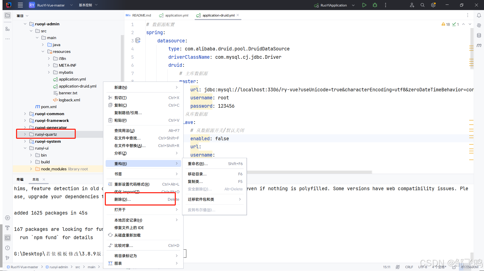Image resolution: width=484 pixels, height=271 pixels.
Task: Close the application-druid.yml tab
Action: (238, 15)
